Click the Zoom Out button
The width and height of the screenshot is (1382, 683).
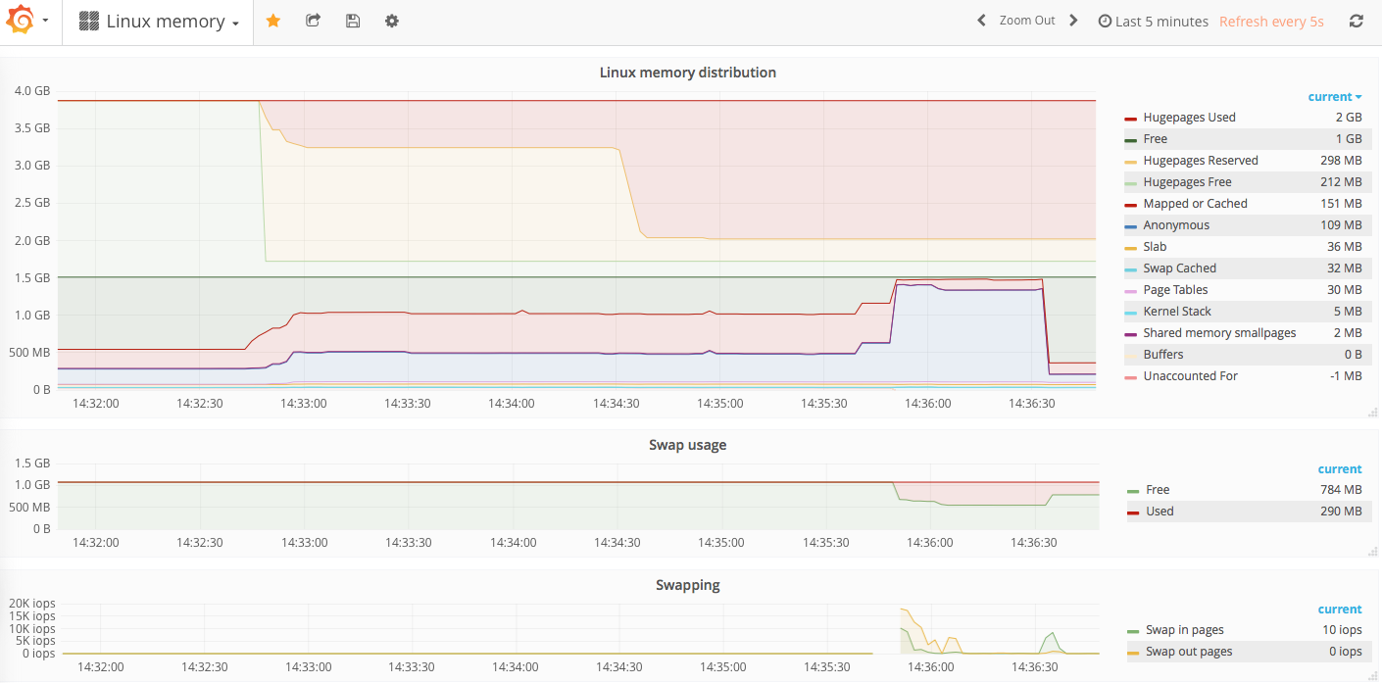coord(1027,21)
